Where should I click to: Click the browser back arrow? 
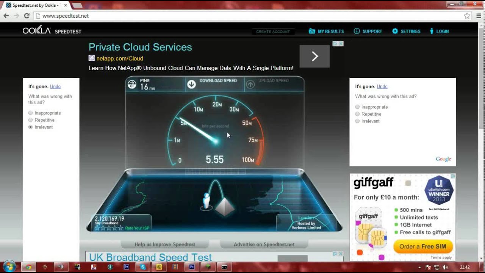(x=6, y=16)
